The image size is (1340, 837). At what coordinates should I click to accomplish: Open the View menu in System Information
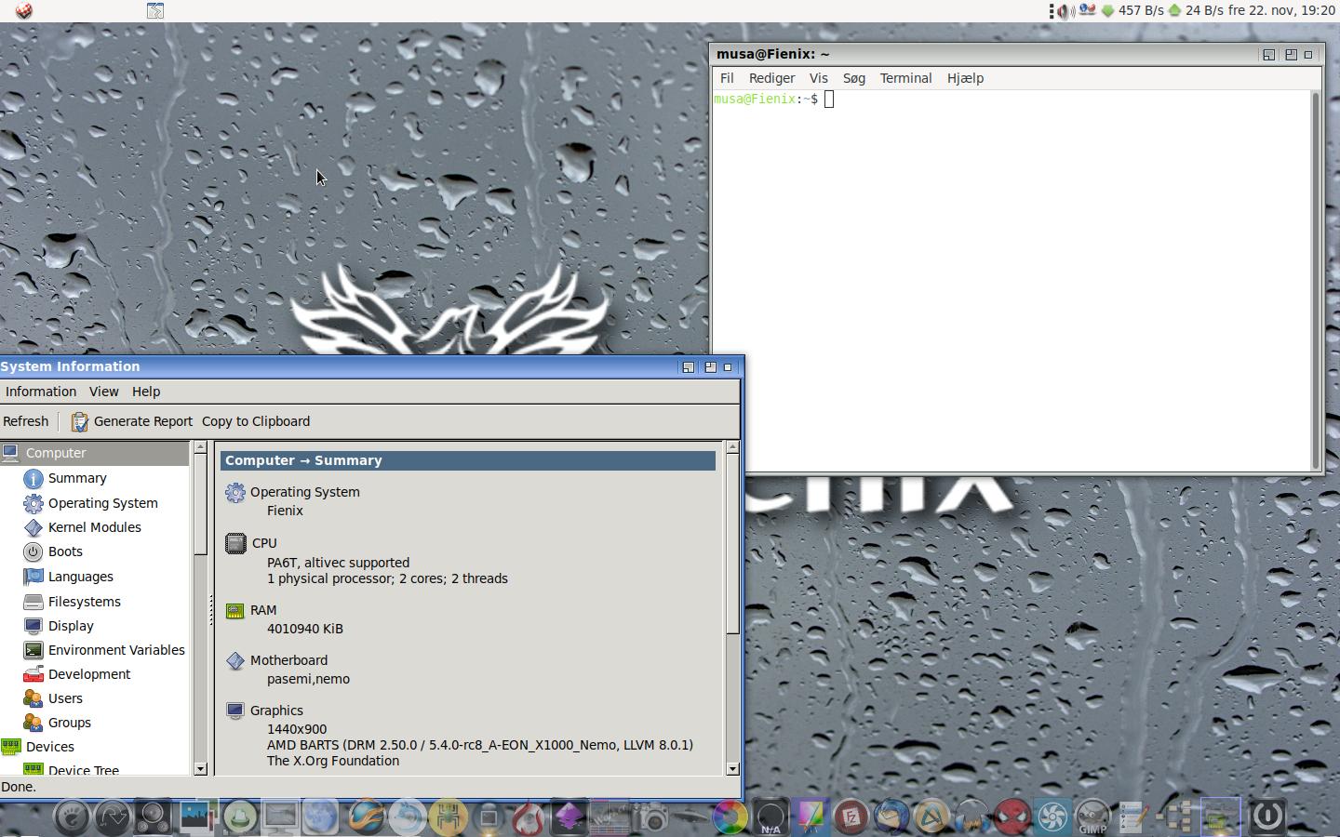tap(103, 392)
